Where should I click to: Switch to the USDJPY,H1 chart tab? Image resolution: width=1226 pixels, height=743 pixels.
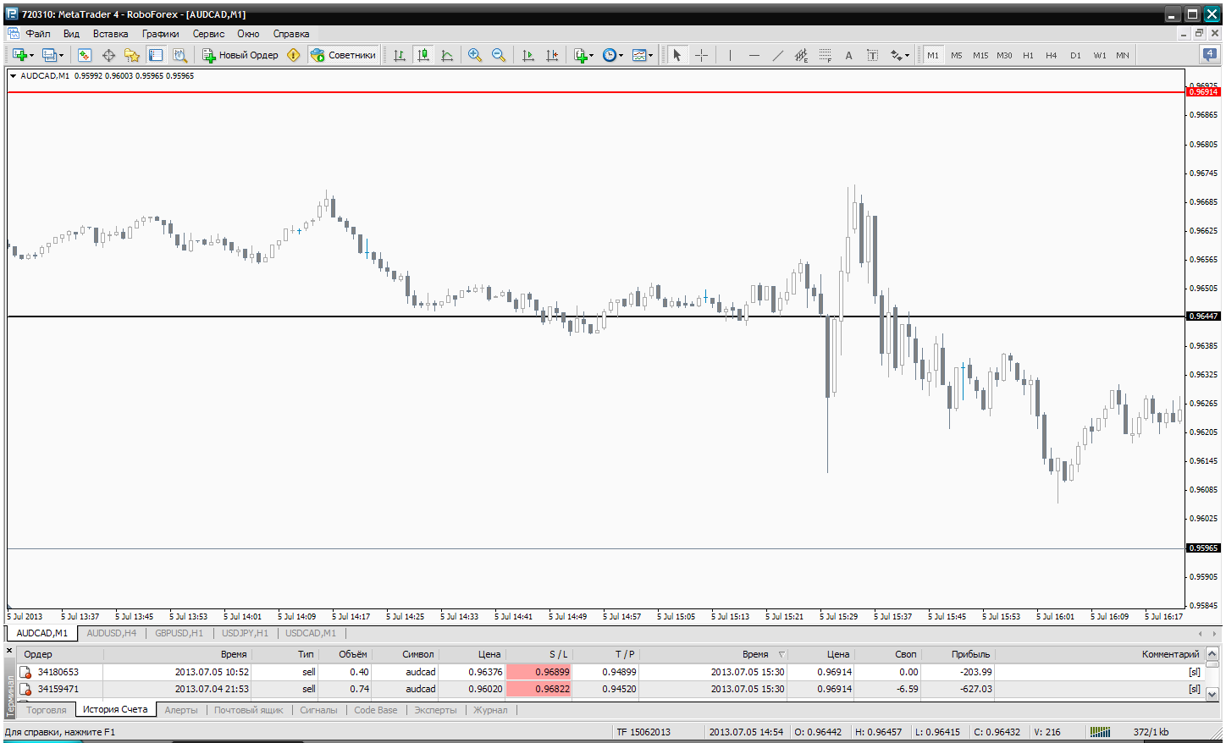(245, 633)
